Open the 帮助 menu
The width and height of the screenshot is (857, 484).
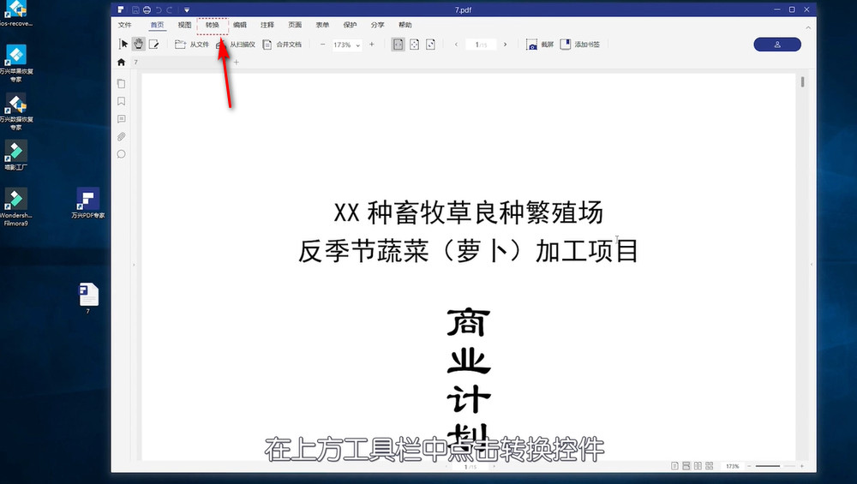point(405,25)
